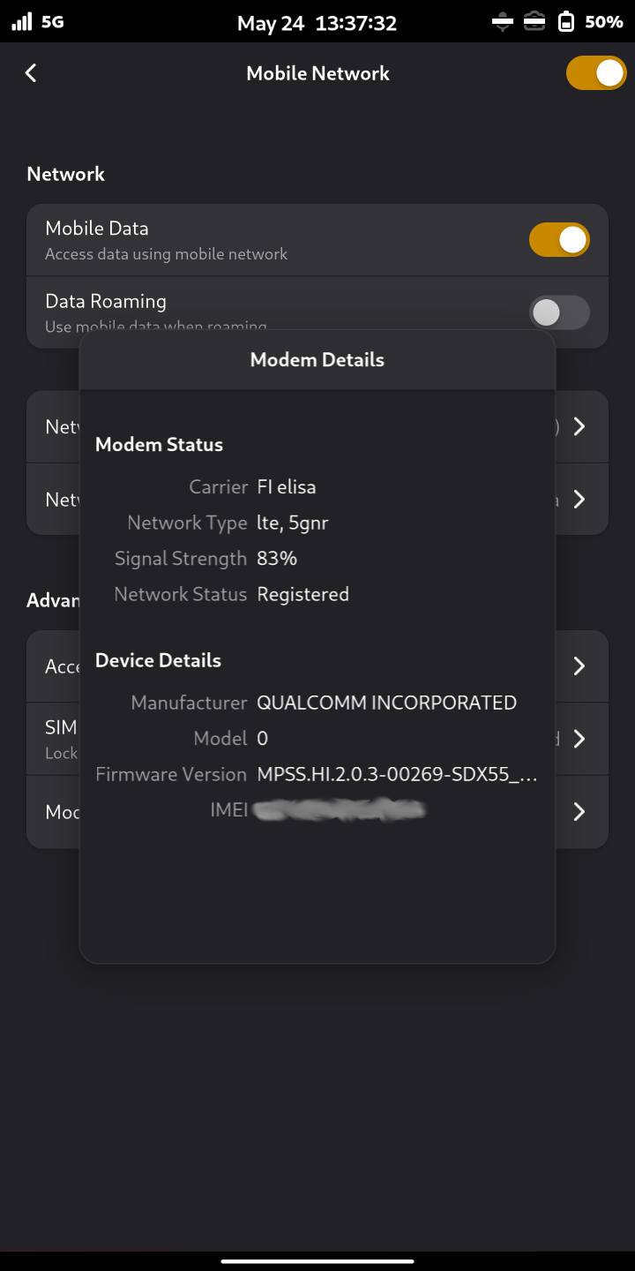Tap the bottom home gesture bar
The image size is (635, 1271).
[x=317, y=1261]
